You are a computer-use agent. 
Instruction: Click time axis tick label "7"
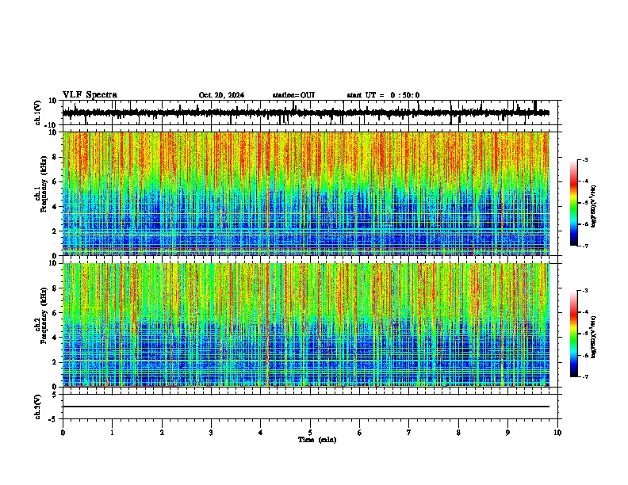(409, 433)
